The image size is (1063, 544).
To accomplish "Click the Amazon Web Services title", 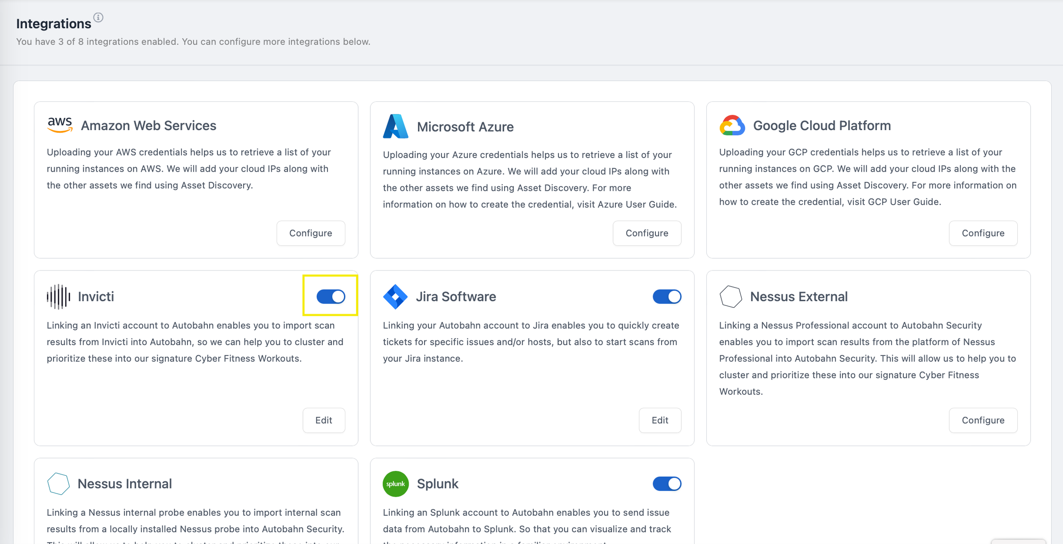I will (148, 125).
